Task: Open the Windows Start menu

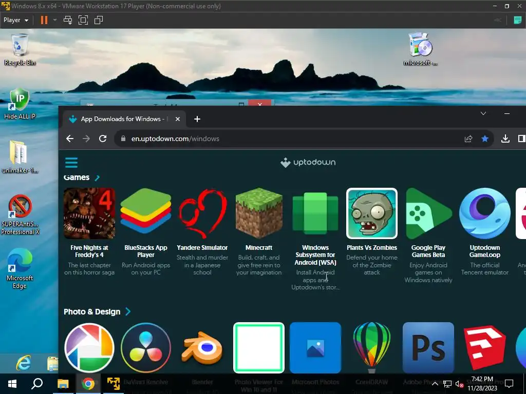Action: (12, 384)
